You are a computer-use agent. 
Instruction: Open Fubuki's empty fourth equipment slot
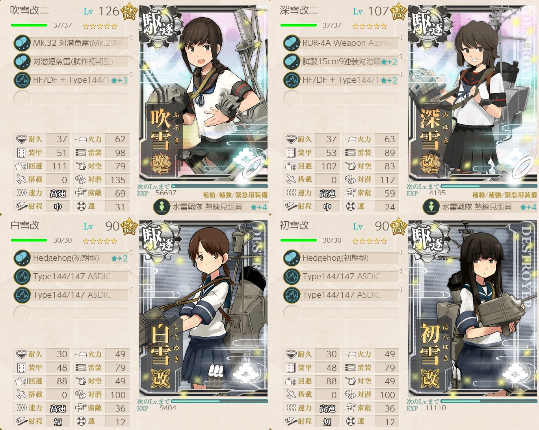(71, 98)
